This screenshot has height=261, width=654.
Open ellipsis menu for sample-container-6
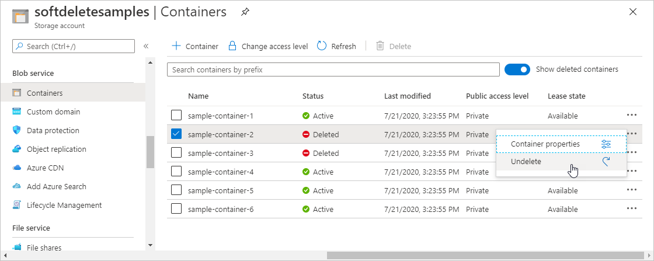tap(631, 209)
